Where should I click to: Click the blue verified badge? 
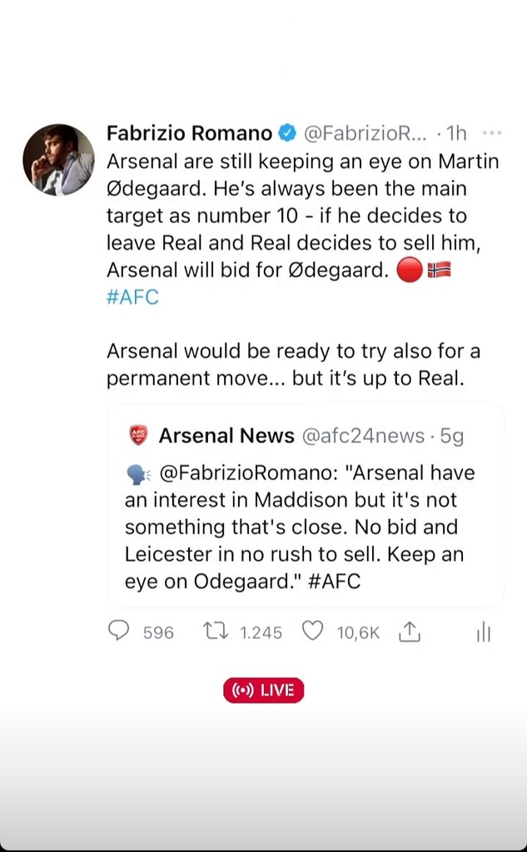pos(286,133)
